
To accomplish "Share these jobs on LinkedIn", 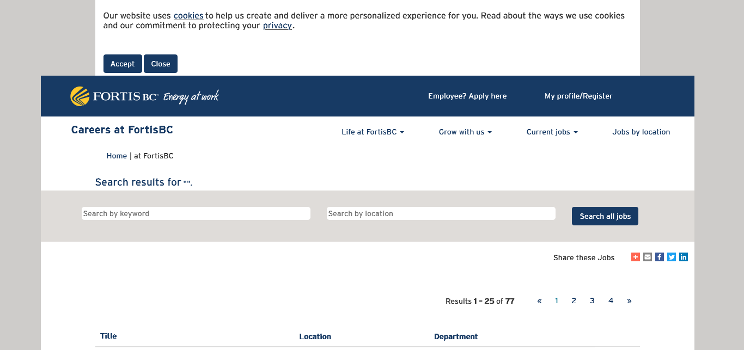I will (x=684, y=257).
